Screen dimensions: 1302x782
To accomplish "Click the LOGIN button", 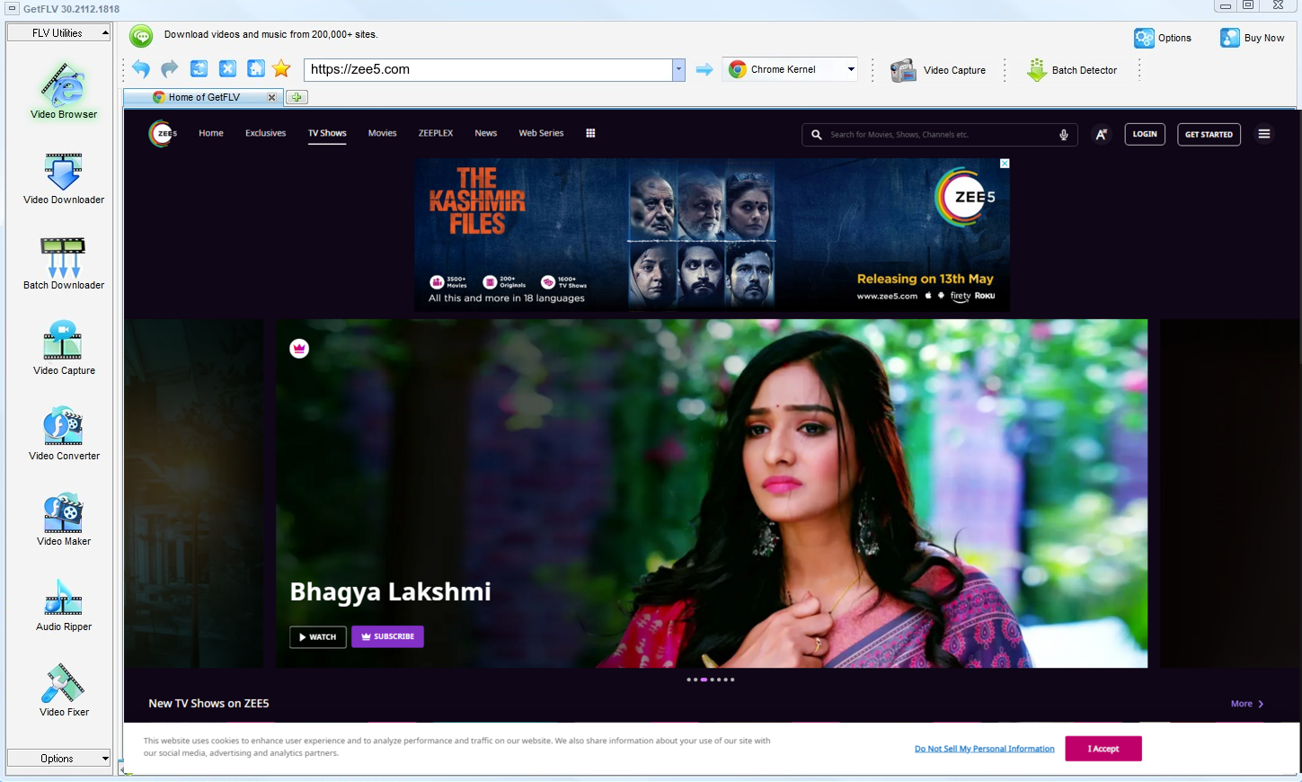I will tap(1145, 134).
